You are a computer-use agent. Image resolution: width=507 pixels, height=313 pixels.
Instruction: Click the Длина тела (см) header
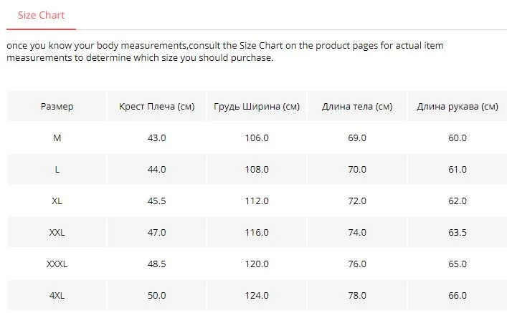pyautogui.click(x=357, y=106)
